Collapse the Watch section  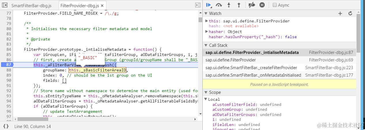point(206,13)
